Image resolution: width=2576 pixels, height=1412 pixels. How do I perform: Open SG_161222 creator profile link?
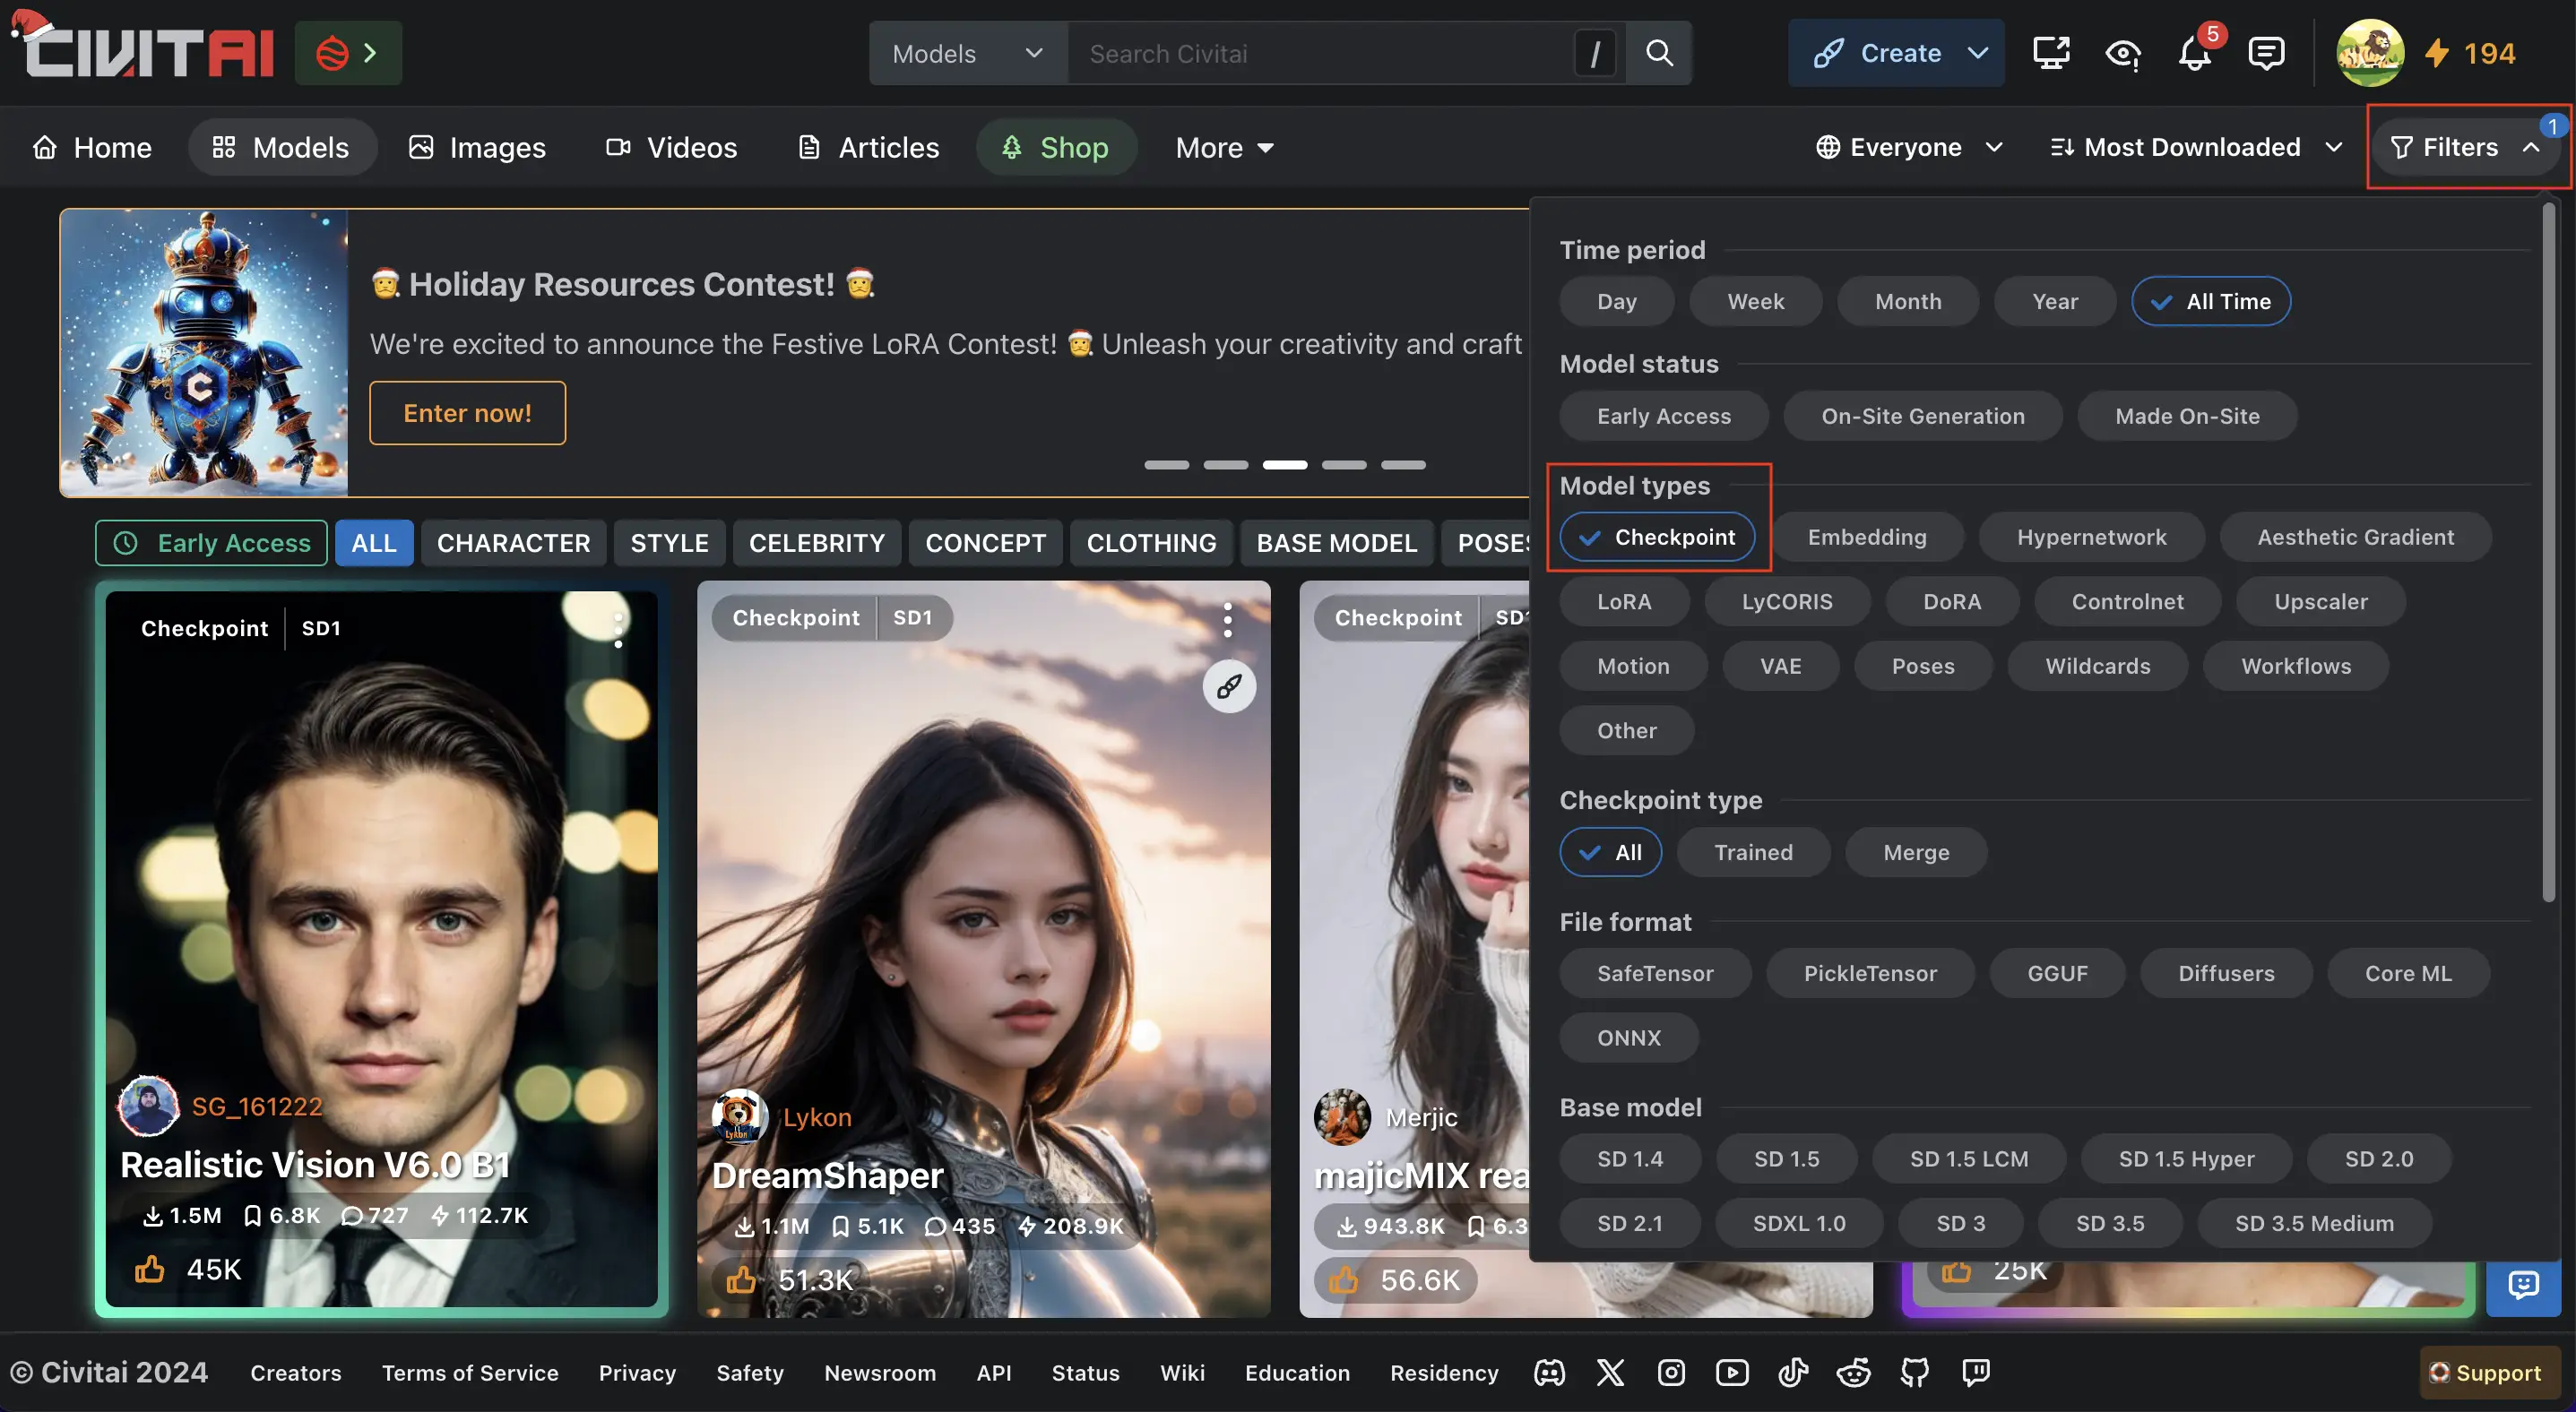pyautogui.click(x=257, y=1106)
